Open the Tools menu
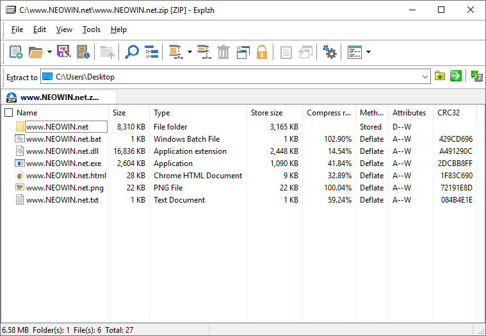Image resolution: width=486 pixels, height=336 pixels. tap(92, 29)
